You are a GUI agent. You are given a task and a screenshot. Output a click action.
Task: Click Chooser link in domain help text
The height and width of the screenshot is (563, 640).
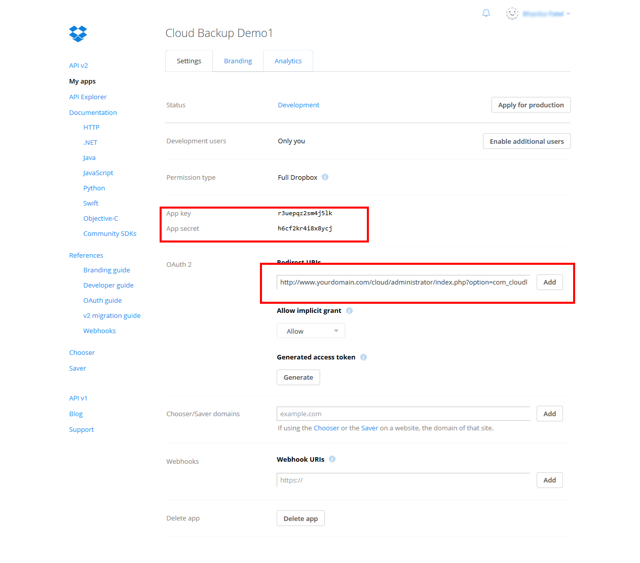tap(326, 428)
